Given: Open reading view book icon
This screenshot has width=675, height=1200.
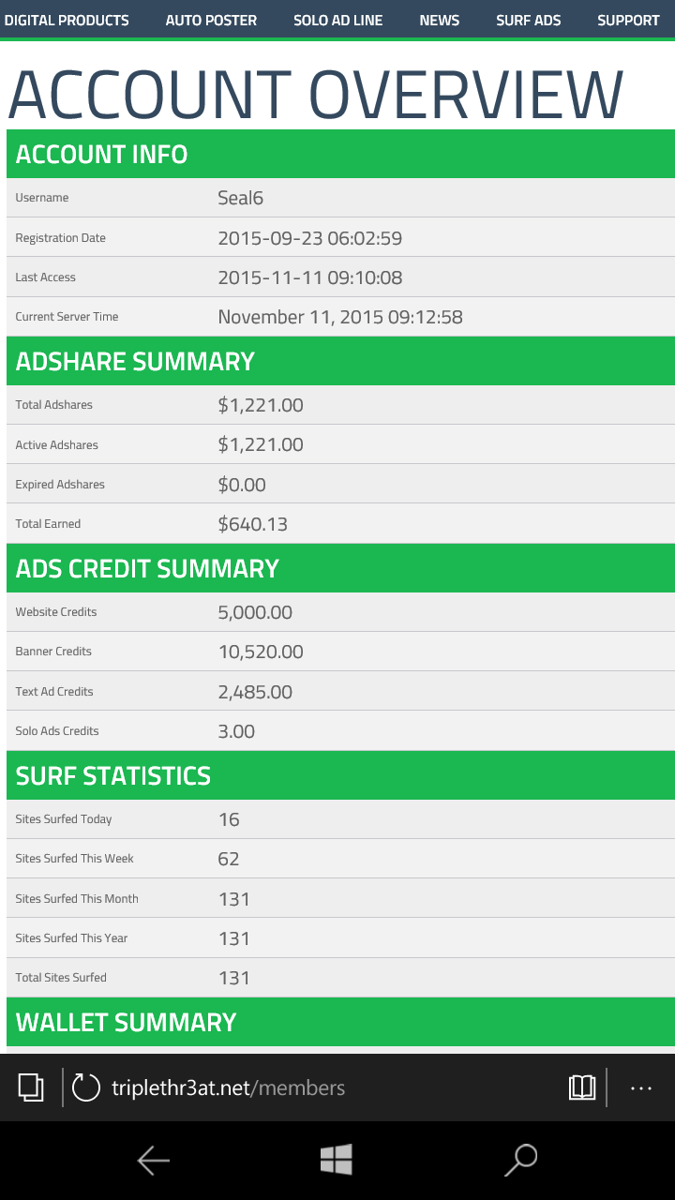Looking at the screenshot, I should pyautogui.click(x=582, y=1087).
